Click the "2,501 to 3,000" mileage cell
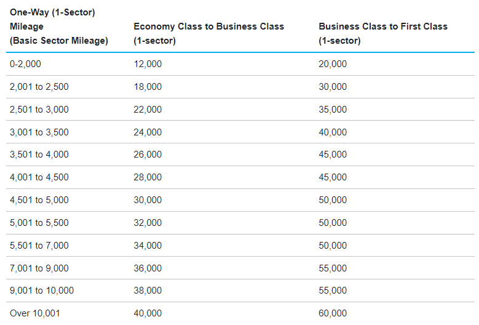Screen dimensions: 479x325 [39, 110]
